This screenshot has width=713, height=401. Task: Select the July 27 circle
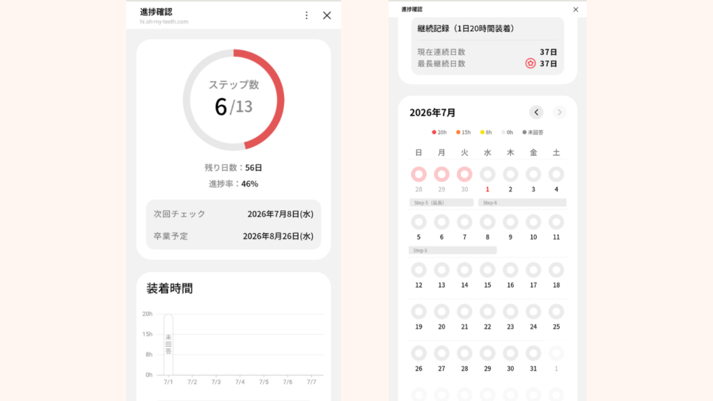(x=441, y=353)
